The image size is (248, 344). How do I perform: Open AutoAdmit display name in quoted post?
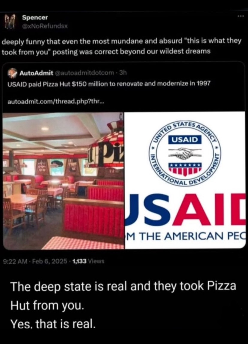point(36,73)
